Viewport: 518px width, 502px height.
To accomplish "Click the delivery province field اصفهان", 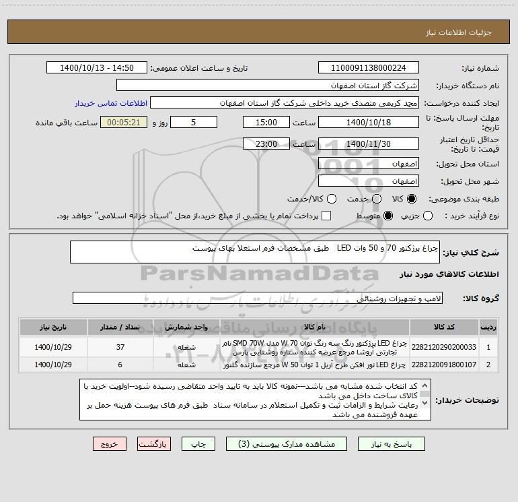I will tap(369, 164).
